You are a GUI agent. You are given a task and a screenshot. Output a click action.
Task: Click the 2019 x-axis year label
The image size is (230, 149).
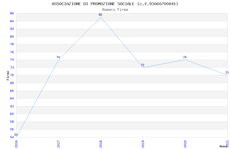point(143,144)
